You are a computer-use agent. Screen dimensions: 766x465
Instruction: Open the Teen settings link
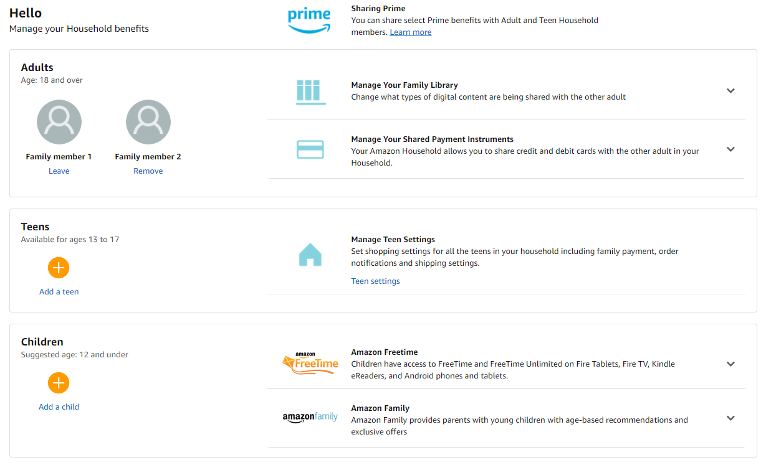pyautogui.click(x=375, y=281)
